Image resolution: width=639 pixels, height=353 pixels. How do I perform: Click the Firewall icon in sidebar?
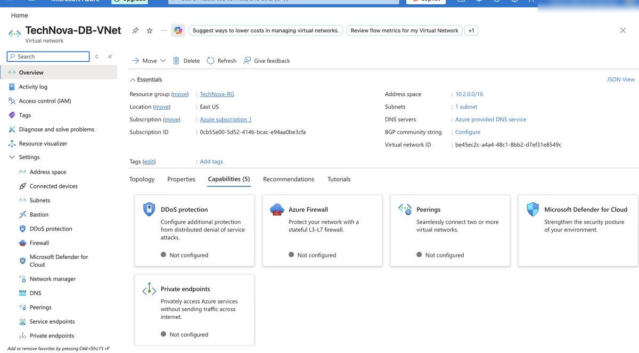[x=22, y=243]
